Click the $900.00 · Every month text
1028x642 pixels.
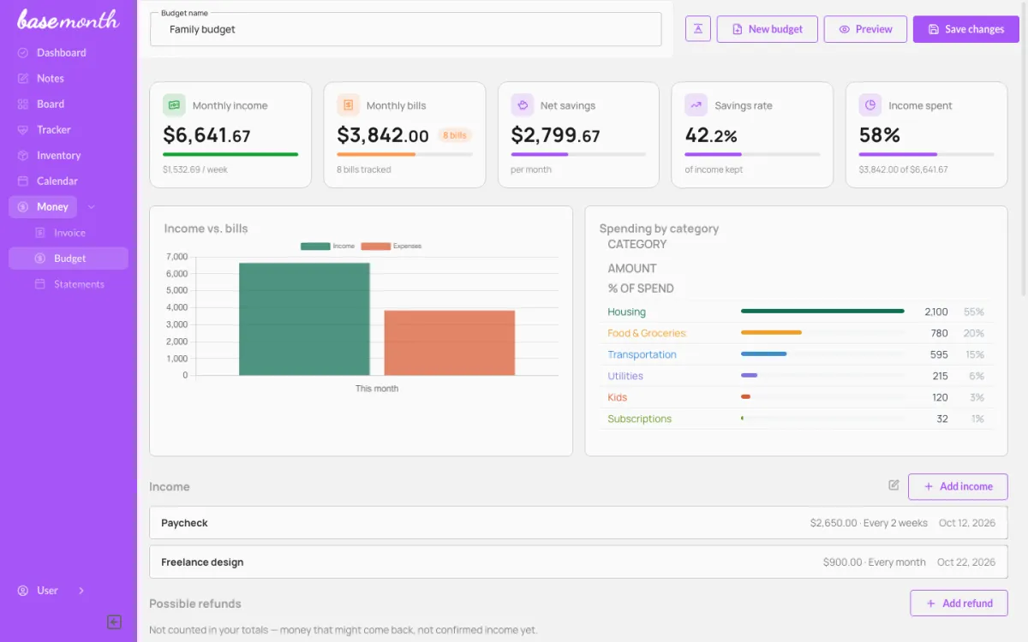coord(875,562)
